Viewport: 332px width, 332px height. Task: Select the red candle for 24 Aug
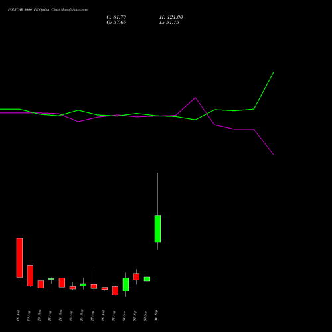click(62, 282)
